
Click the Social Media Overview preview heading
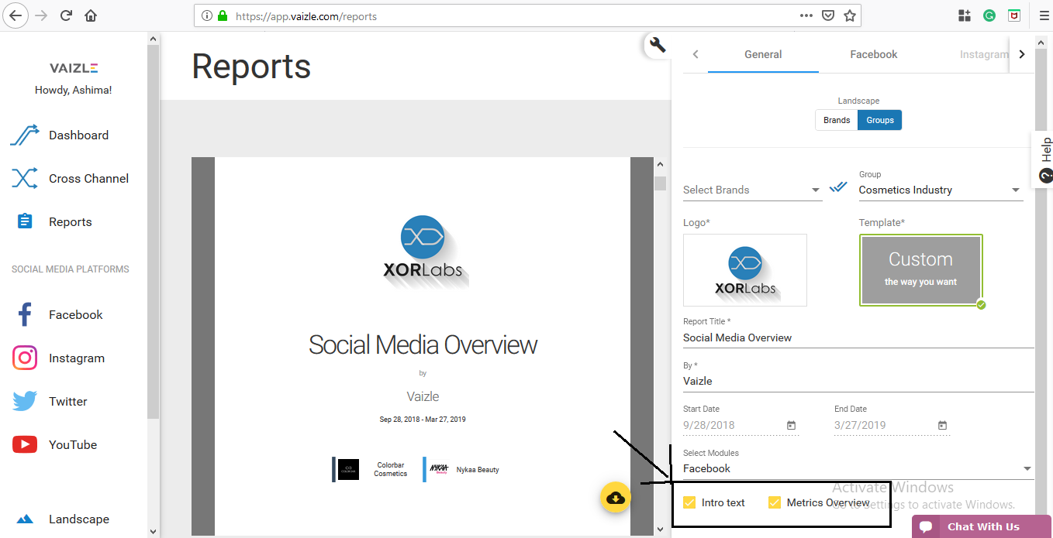tap(423, 344)
